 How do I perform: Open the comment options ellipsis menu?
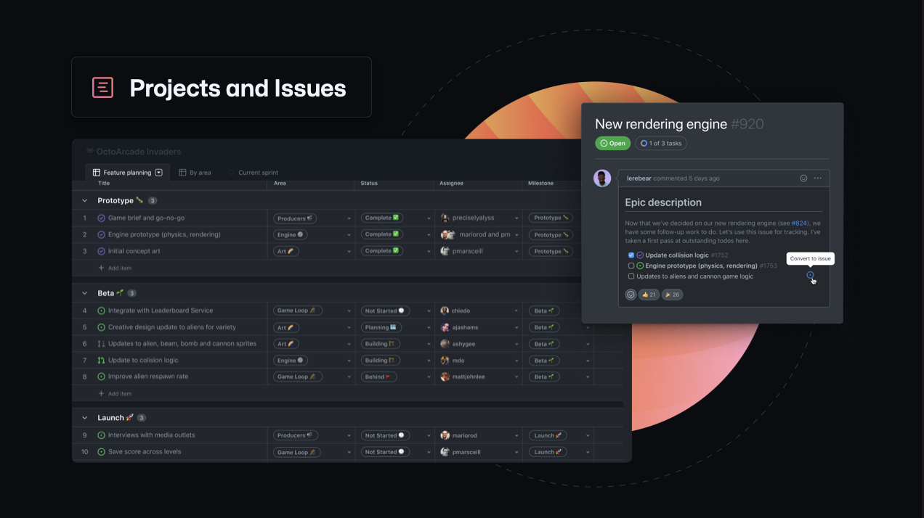[x=818, y=178]
